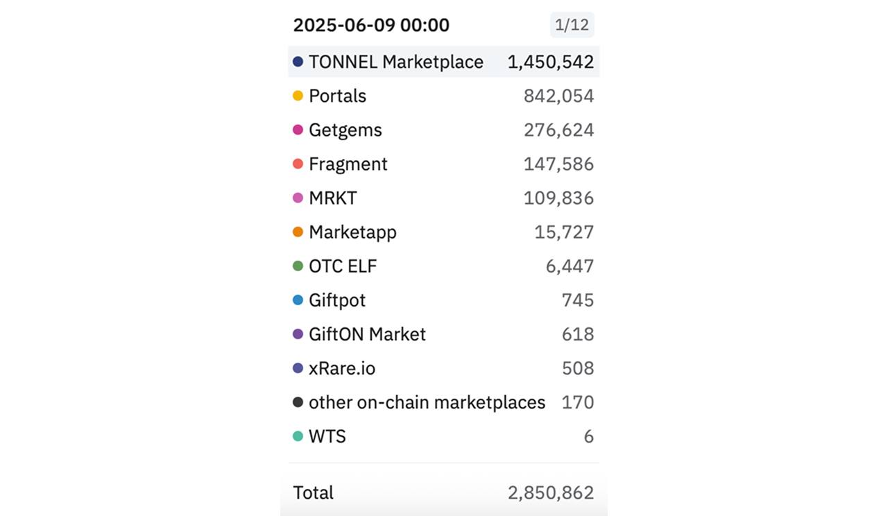Select the WTS entry label
The image size is (888, 516).
pos(327,436)
